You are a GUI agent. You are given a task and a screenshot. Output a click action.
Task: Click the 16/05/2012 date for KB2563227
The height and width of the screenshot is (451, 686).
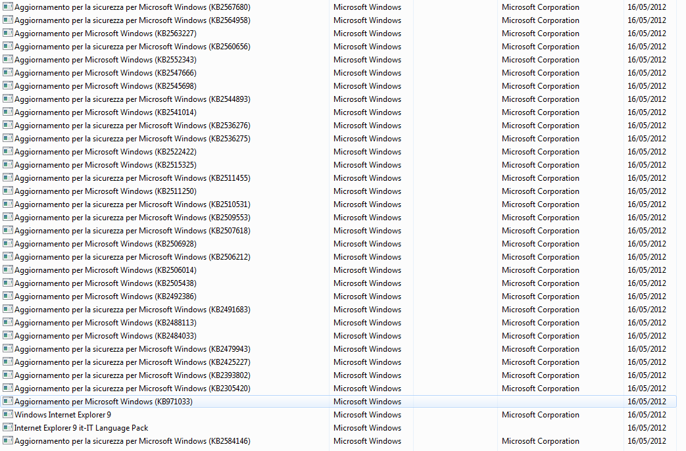tap(647, 34)
